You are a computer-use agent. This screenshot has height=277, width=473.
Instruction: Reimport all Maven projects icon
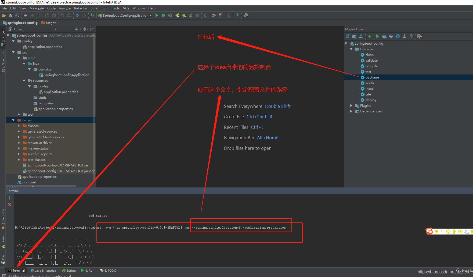(348, 36)
